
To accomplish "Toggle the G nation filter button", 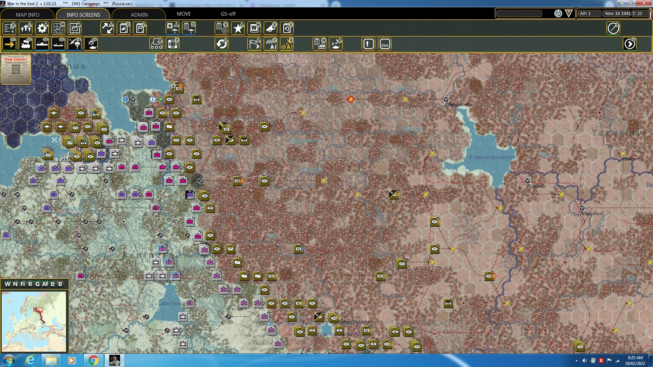I will coord(37,284).
